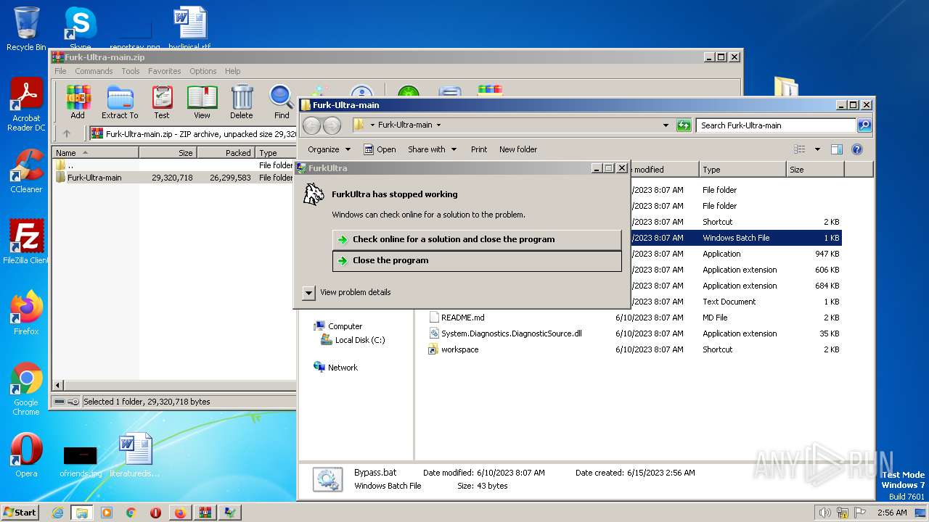929x522 pixels.
Task: Open Google Chrome desktop icon
Action: (x=26, y=389)
